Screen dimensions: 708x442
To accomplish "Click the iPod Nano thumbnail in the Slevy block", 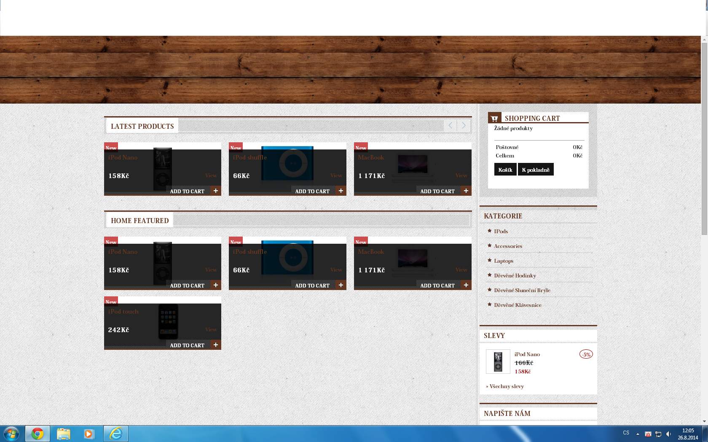I will [x=498, y=362].
